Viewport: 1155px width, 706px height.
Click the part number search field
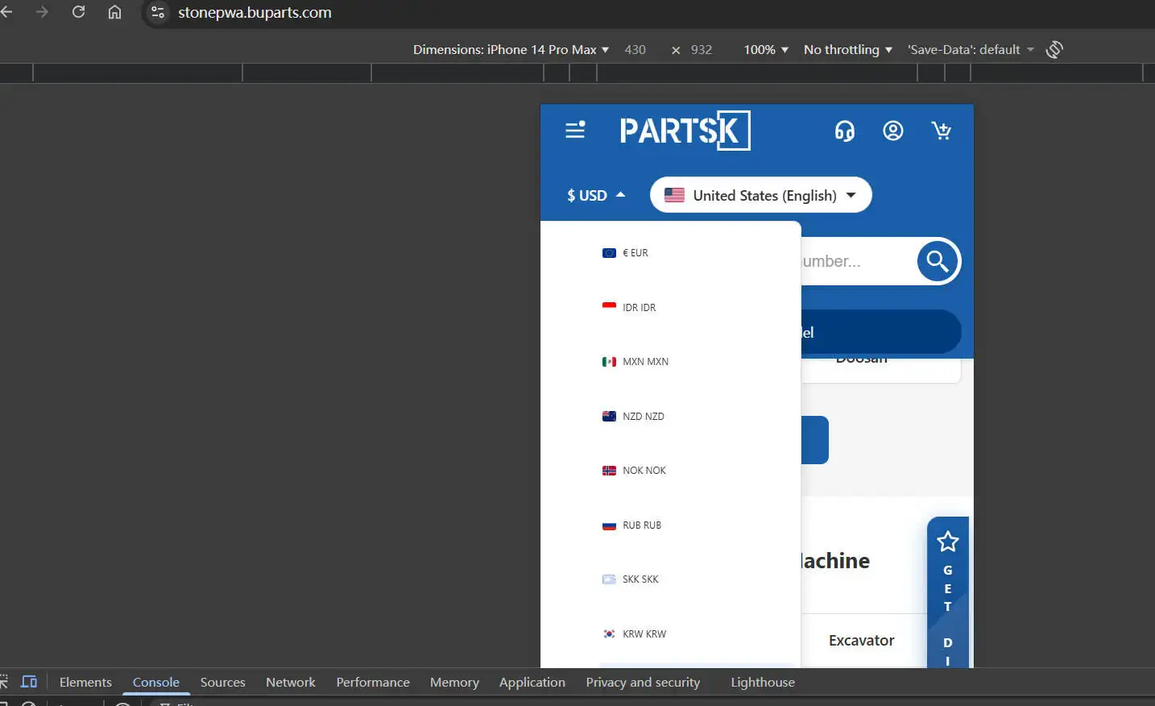pos(854,261)
